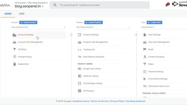The height and width of the screenshot is (105, 187).
Task: Click the Ad Exchange Linking icon
Action: pos(79,83)
